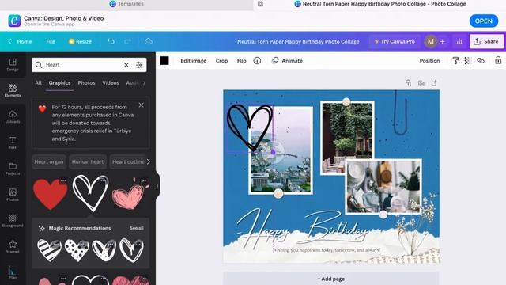Image resolution: width=506 pixels, height=285 pixels.
Task: Add collaborator with plus icon near avatar
Action: [443, 41]
